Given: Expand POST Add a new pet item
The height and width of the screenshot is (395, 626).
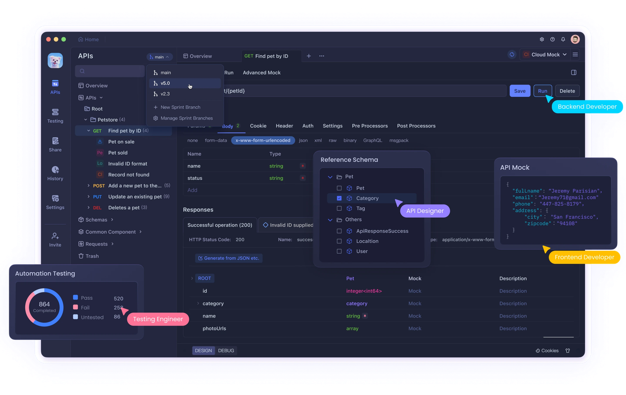Looking at the screenshot, I should [x=88, y=186].
